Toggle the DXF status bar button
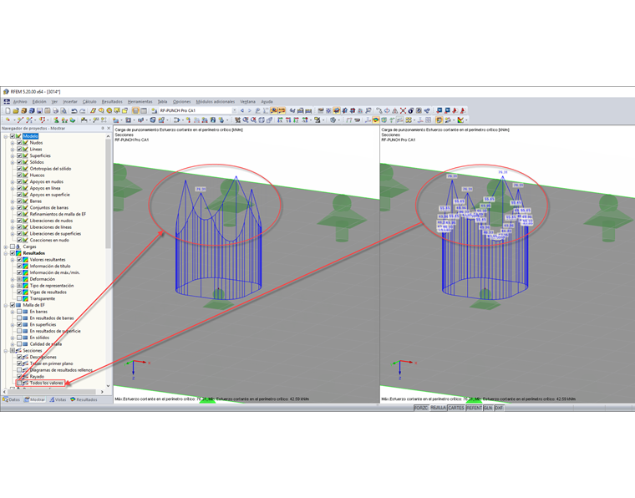 (x=499, y=408)
